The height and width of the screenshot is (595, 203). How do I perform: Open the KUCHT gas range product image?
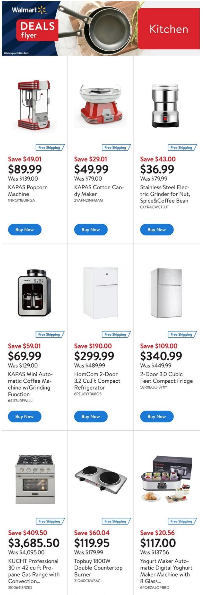click(35, 479)
